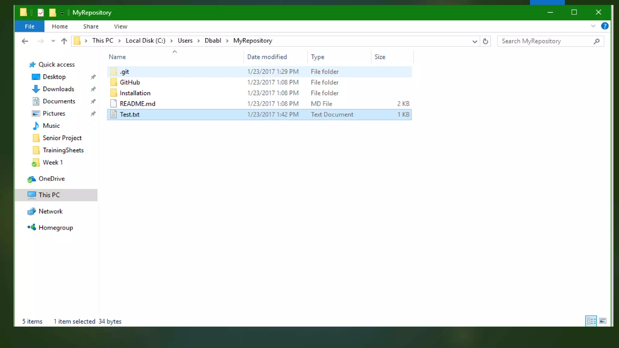Switch to Large icons view layout

tap(603, 321)
